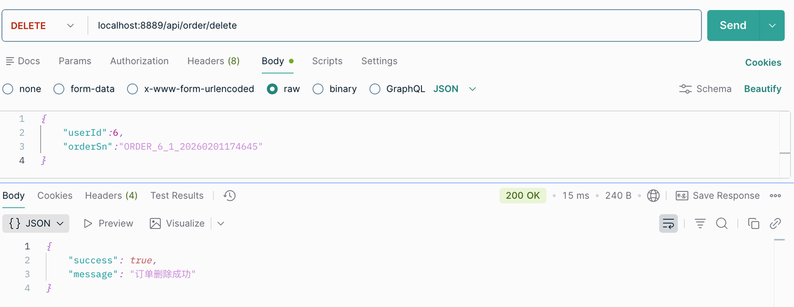Viewport: 794px width, 307px height.
Task: Click Save Response button
Action: tap(718, 195)
